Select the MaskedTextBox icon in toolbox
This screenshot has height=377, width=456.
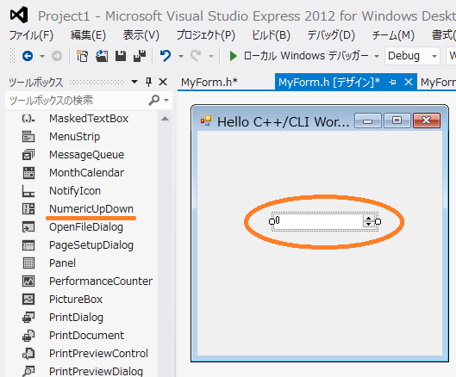pyautogui.click(x=28, y=119)
